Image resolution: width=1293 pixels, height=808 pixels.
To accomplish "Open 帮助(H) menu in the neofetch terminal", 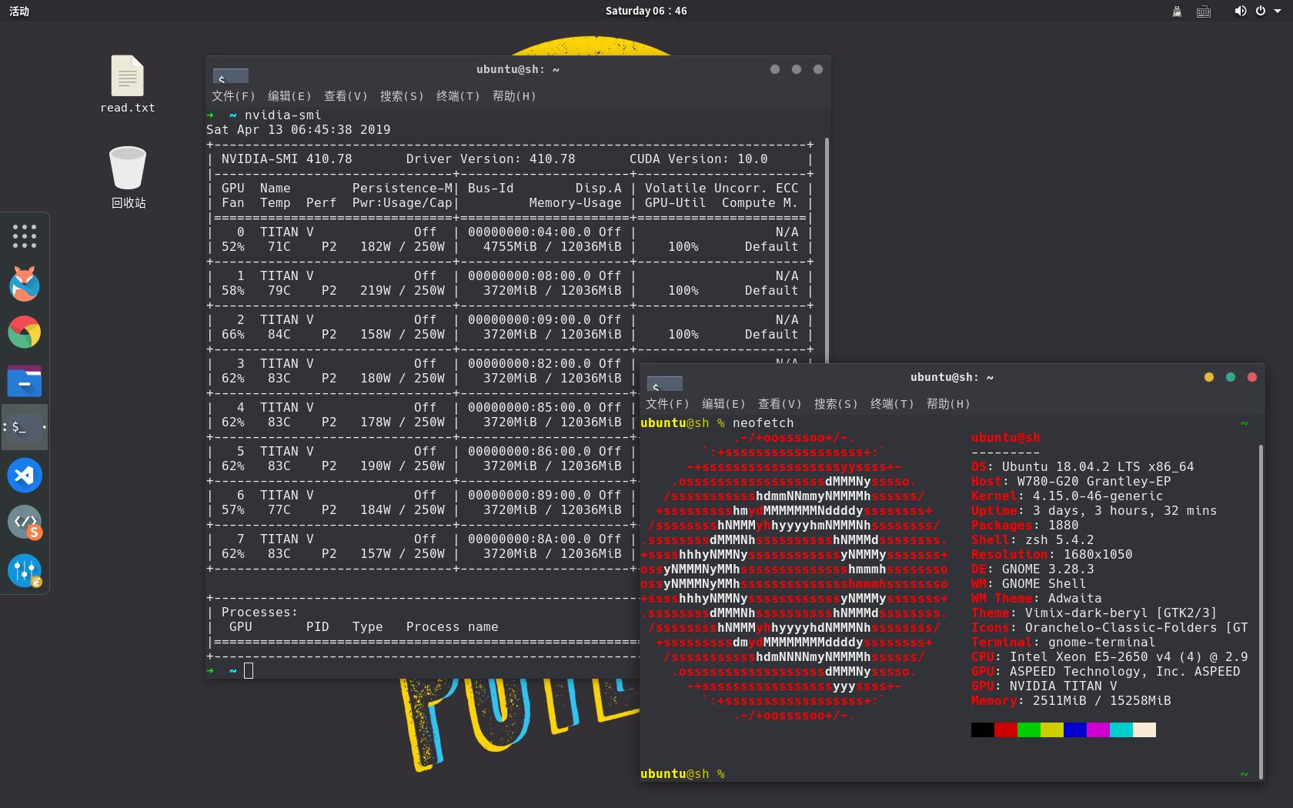I will pos(948,404).
